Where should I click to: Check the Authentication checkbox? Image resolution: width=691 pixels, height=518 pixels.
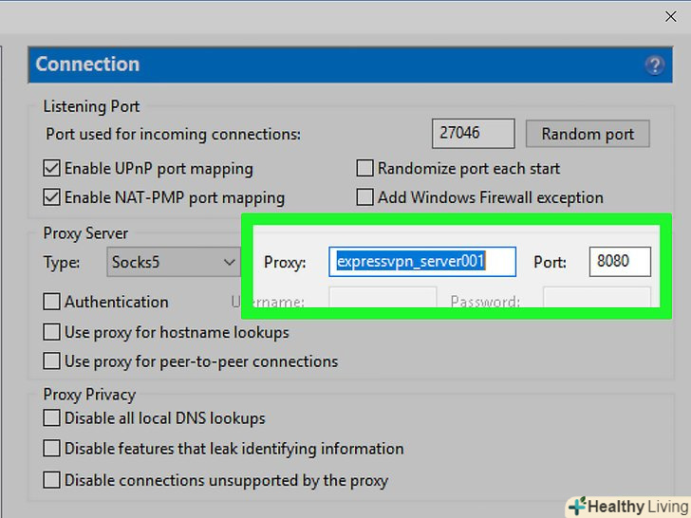pyautogui.click(x=51, y=302)
